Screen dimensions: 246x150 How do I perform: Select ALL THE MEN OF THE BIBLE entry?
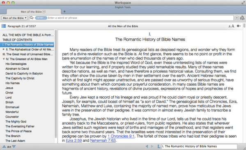click(28, 35)
